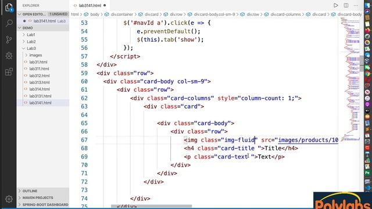This screenshot has width=372, height=209.
Task: Open the Explorer view in activity bar
Action: point(9,8)
